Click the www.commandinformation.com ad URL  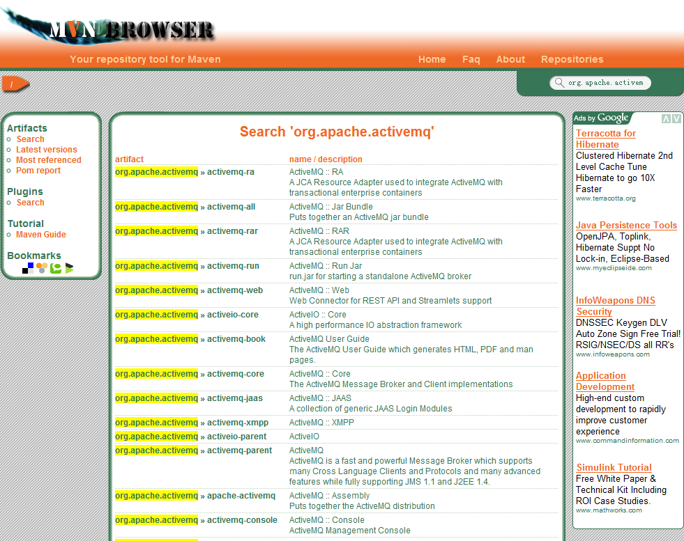(628, 441)
